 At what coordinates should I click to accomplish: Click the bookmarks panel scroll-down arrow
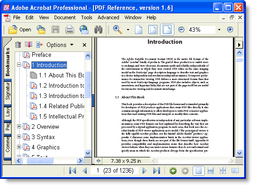88,153
